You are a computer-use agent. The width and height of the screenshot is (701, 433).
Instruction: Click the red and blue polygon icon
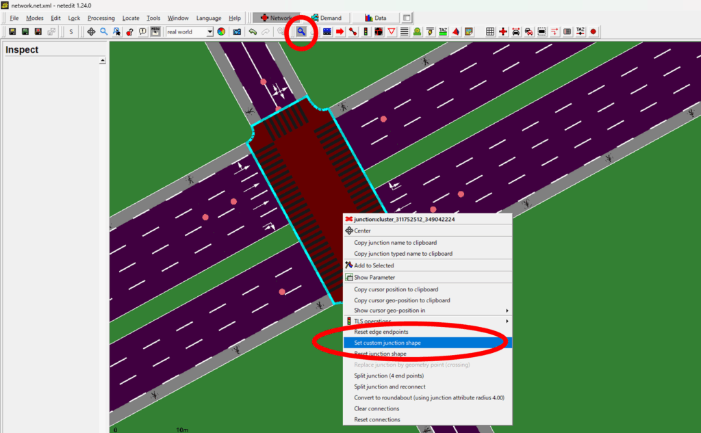coord(456,31)
